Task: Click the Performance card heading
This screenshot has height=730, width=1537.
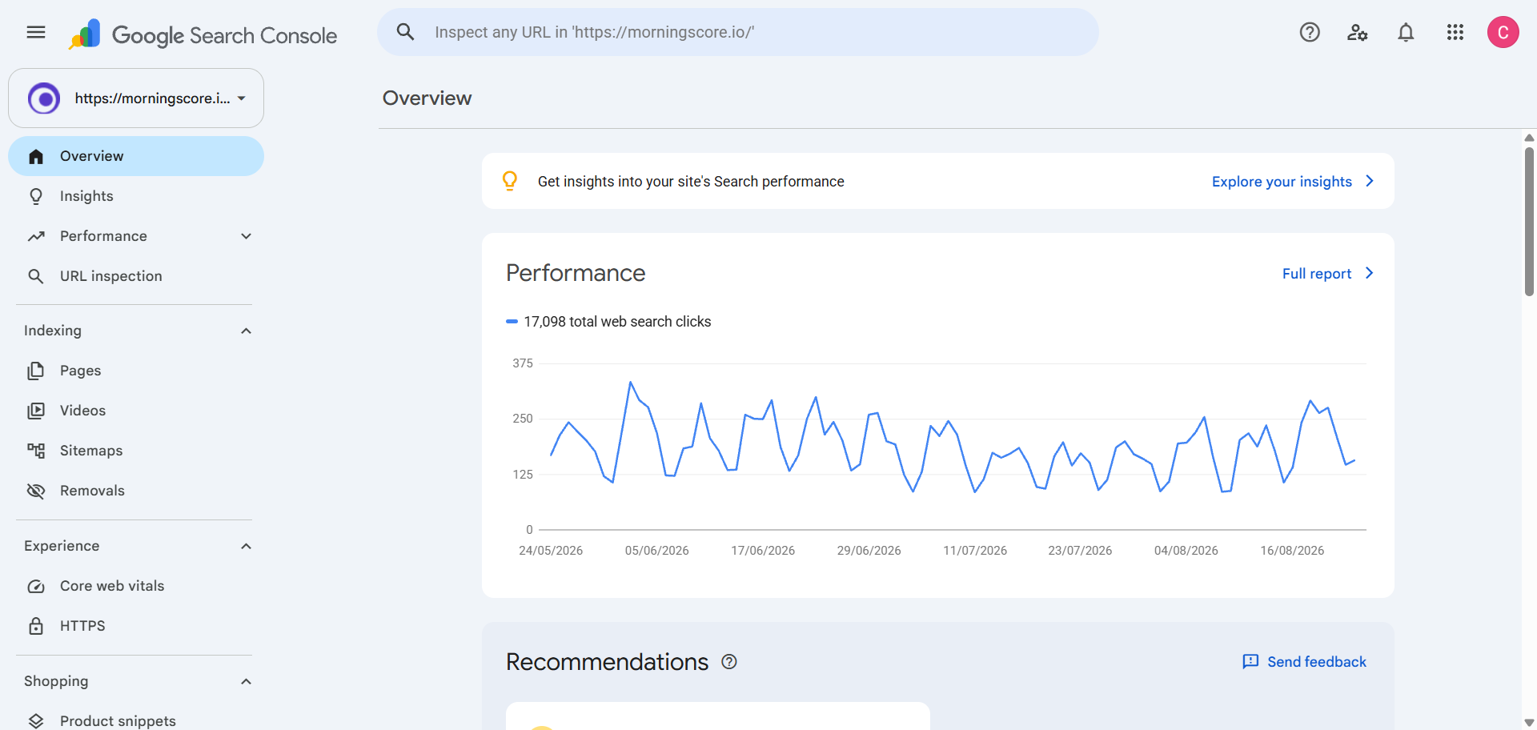Action: pos(576,273)
